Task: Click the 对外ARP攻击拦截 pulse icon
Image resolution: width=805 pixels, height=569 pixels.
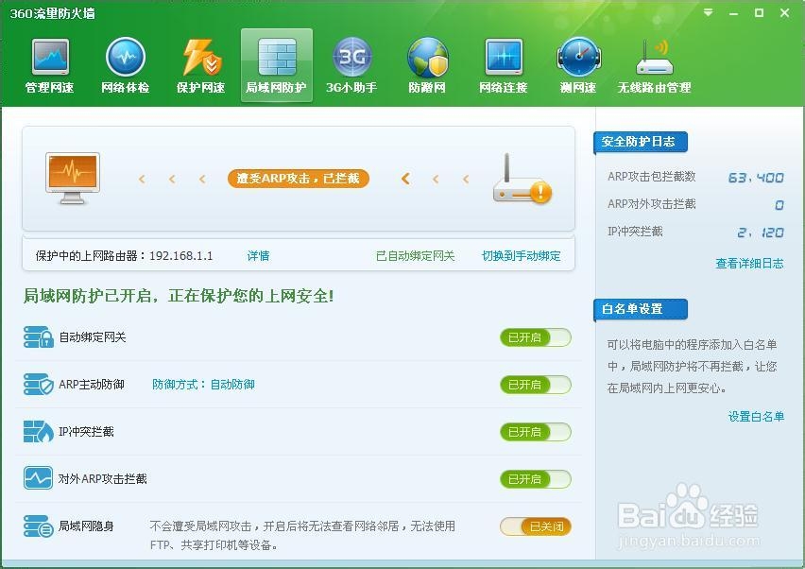Action: [38, 478]
